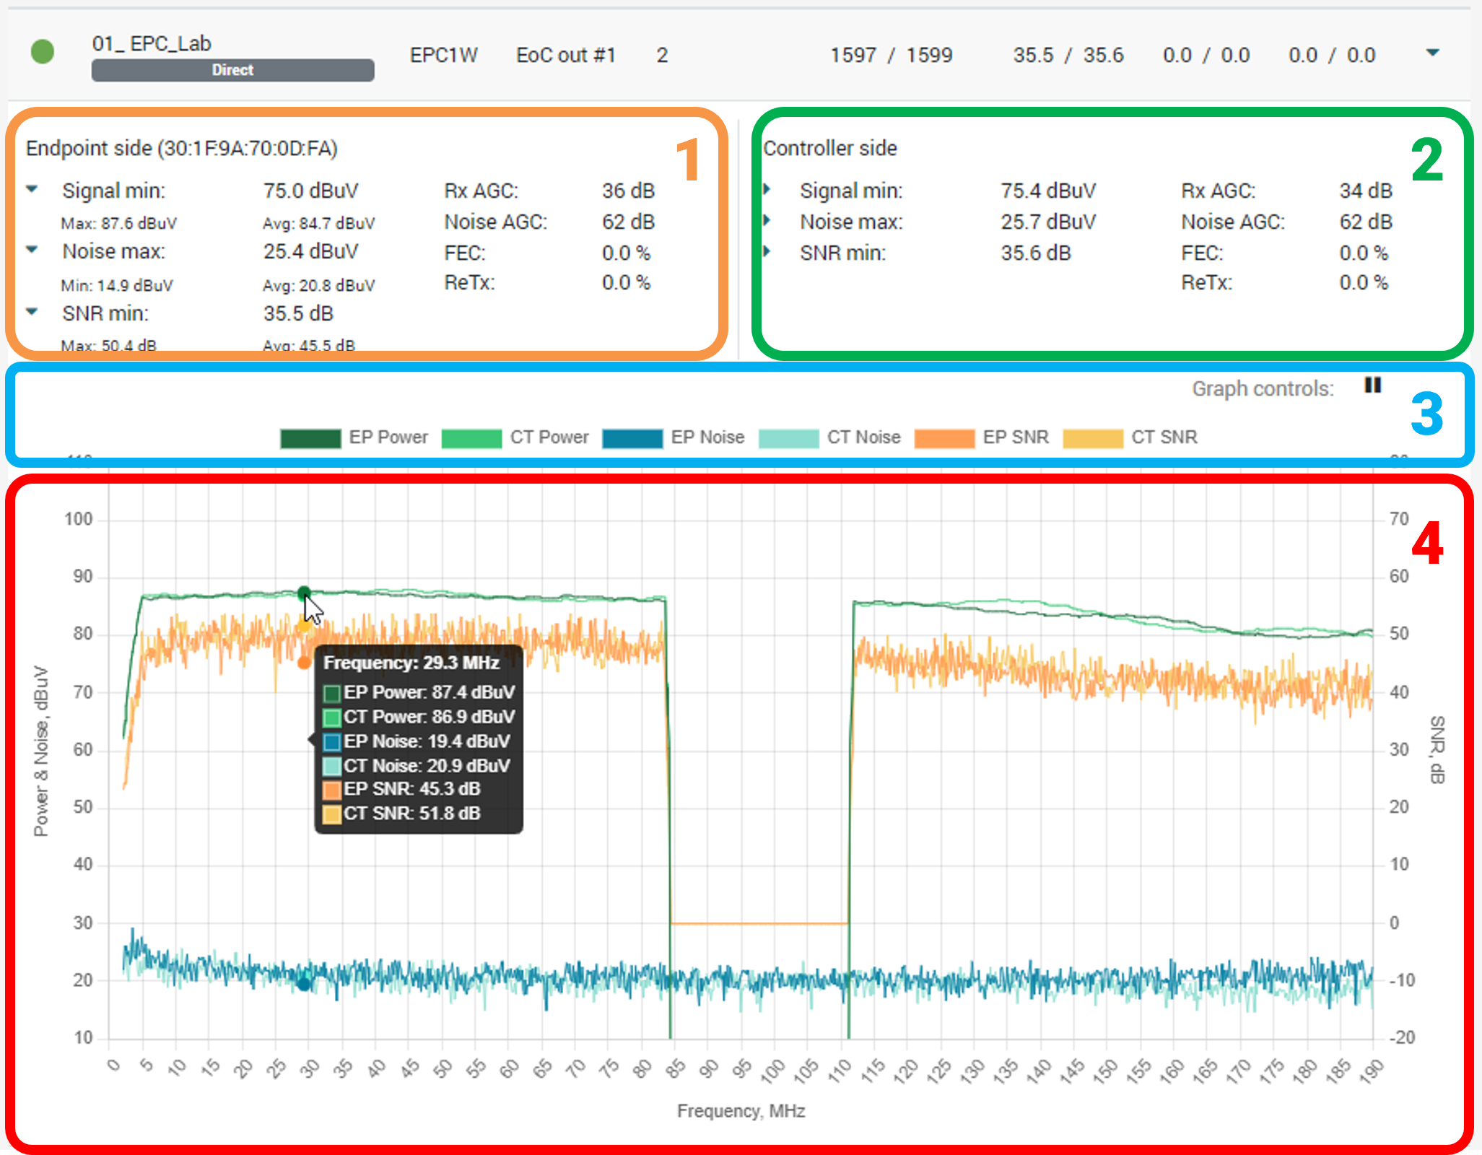The image size is (1482, 1155).
Task: Collapse the Endpoint Signal min details
Action: tap(32, 190)
